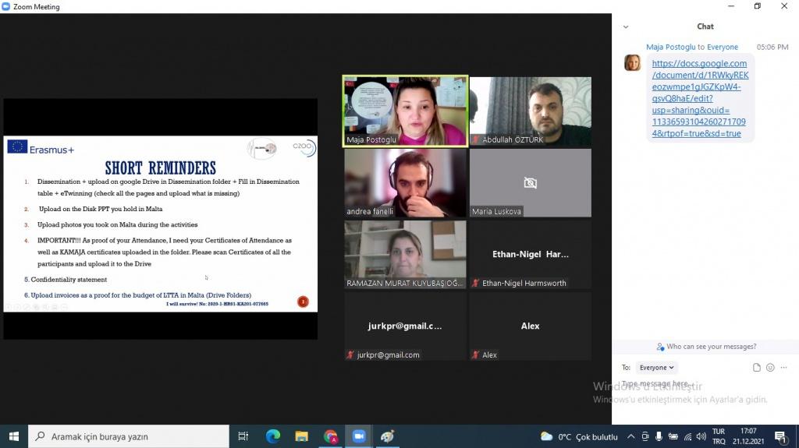The image size is (799, 448).
Task: Click muted mic icon beside Alex
Action: click(x=475, y=355)
